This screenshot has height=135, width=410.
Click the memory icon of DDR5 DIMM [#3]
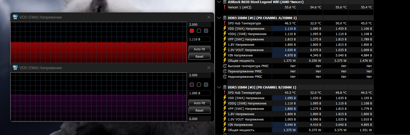tap(225, 87)
